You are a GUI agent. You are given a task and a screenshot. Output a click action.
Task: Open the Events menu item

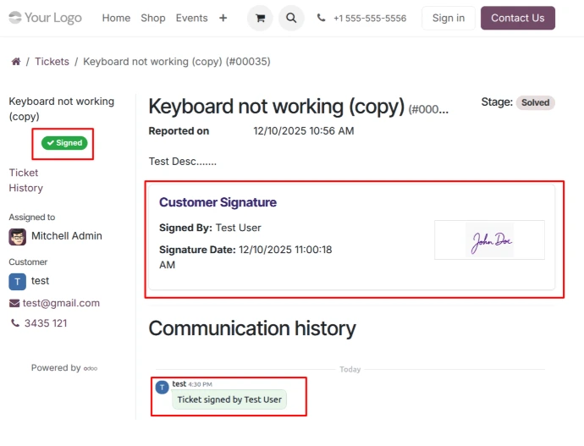pos(191,18)
